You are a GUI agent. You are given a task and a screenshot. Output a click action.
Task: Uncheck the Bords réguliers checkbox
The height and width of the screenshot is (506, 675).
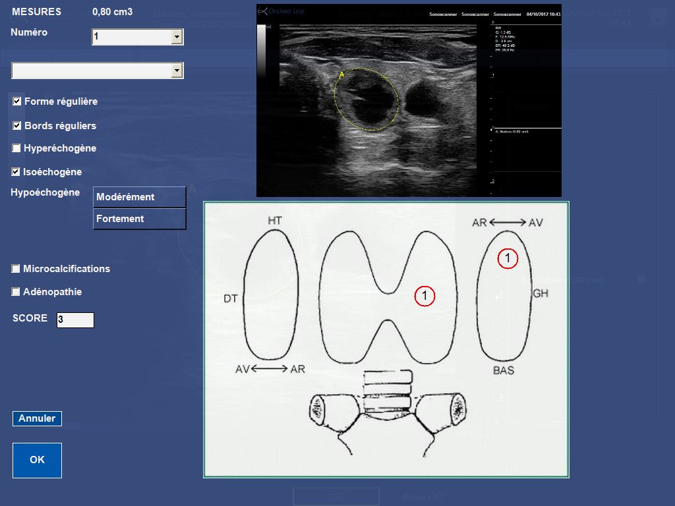point(16,126)
